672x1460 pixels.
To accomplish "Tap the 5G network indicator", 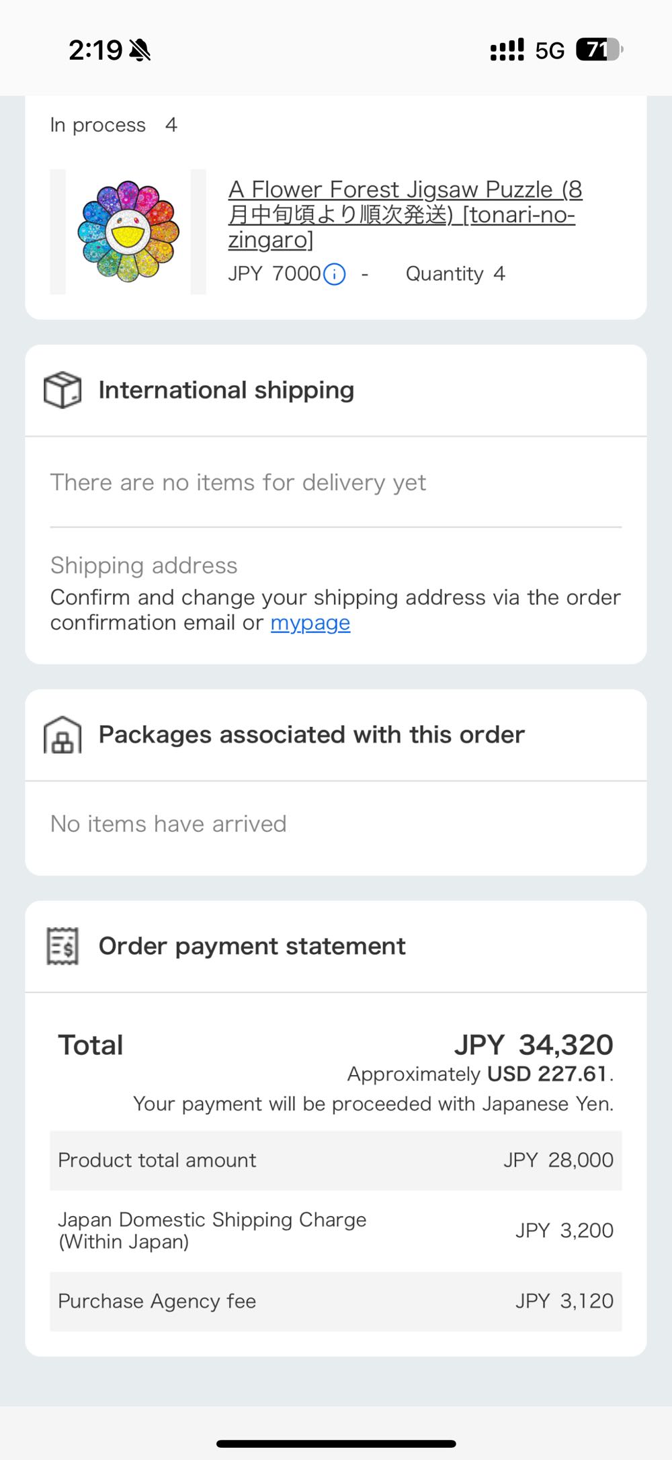I will point(550,51).
